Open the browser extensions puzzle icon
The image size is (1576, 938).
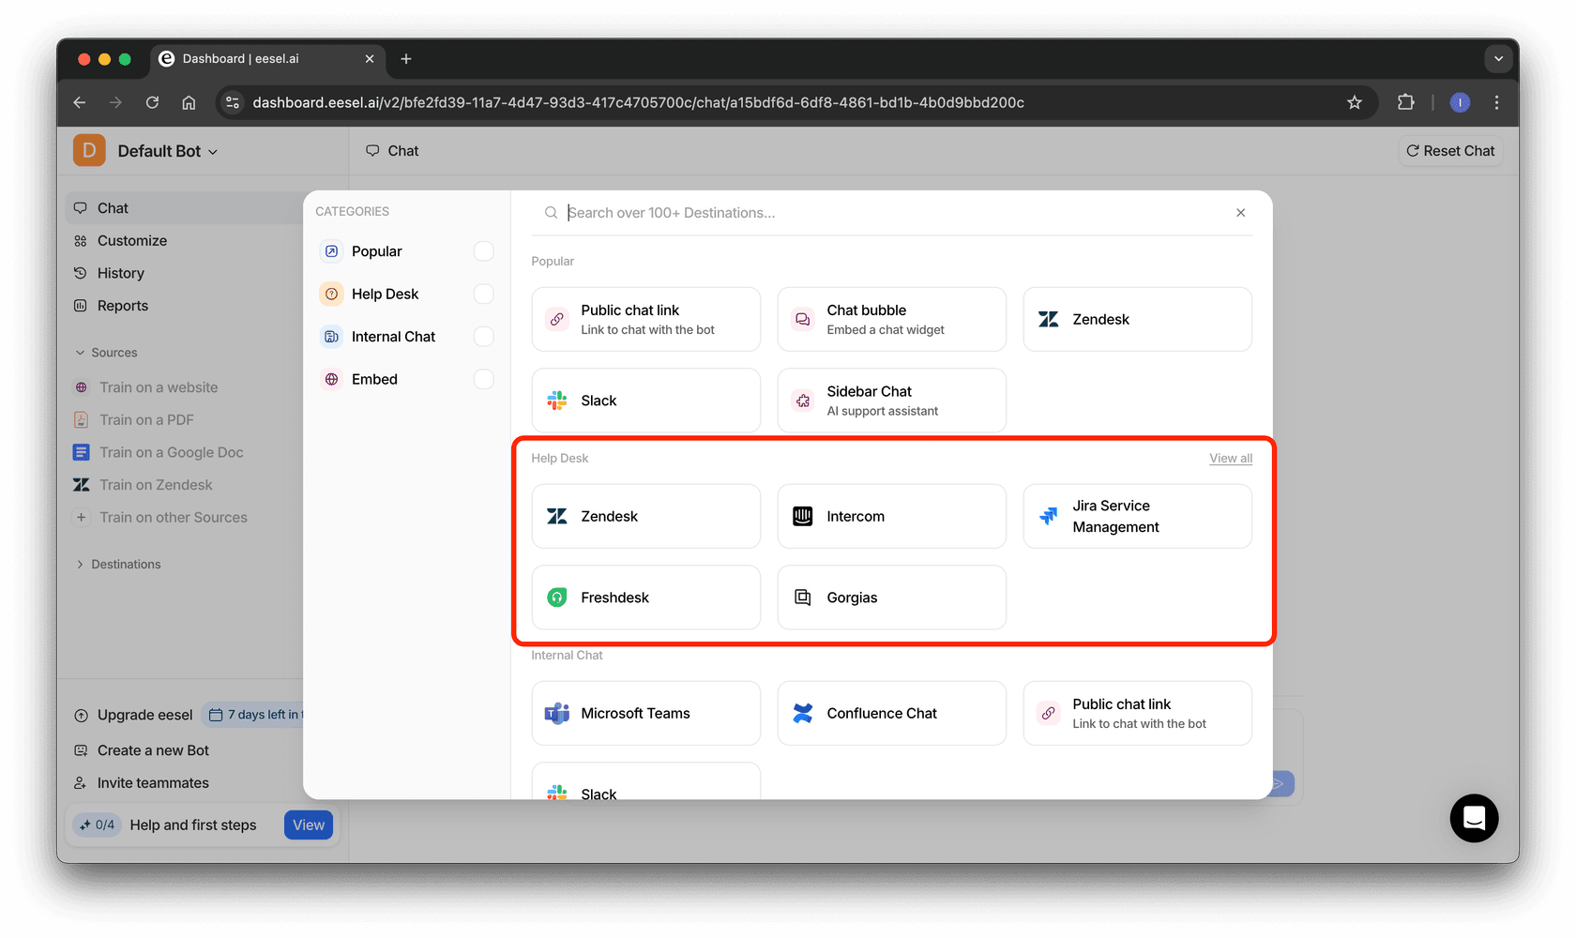[x=1405, y=102]
